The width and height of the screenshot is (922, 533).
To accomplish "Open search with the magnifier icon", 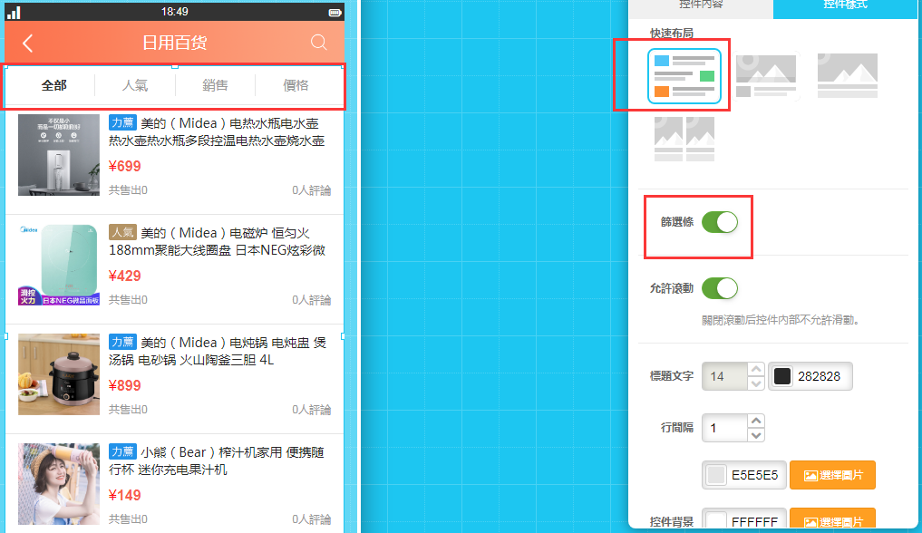I will pos(319,43).
